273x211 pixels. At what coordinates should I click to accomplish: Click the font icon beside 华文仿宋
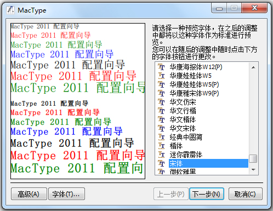tap(161, 102)
